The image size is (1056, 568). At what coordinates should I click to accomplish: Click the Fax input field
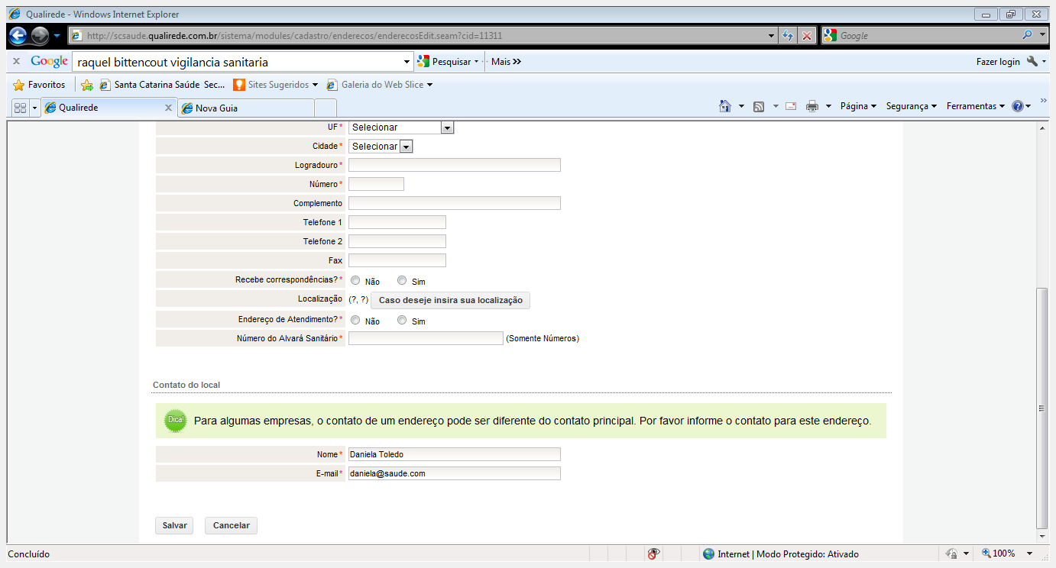[397, 260]
